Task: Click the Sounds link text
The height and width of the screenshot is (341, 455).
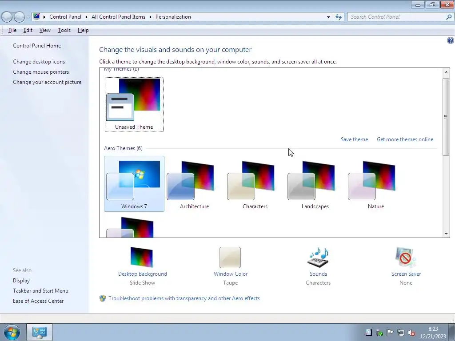Action: pyautogui.click(x=318, y=274)
